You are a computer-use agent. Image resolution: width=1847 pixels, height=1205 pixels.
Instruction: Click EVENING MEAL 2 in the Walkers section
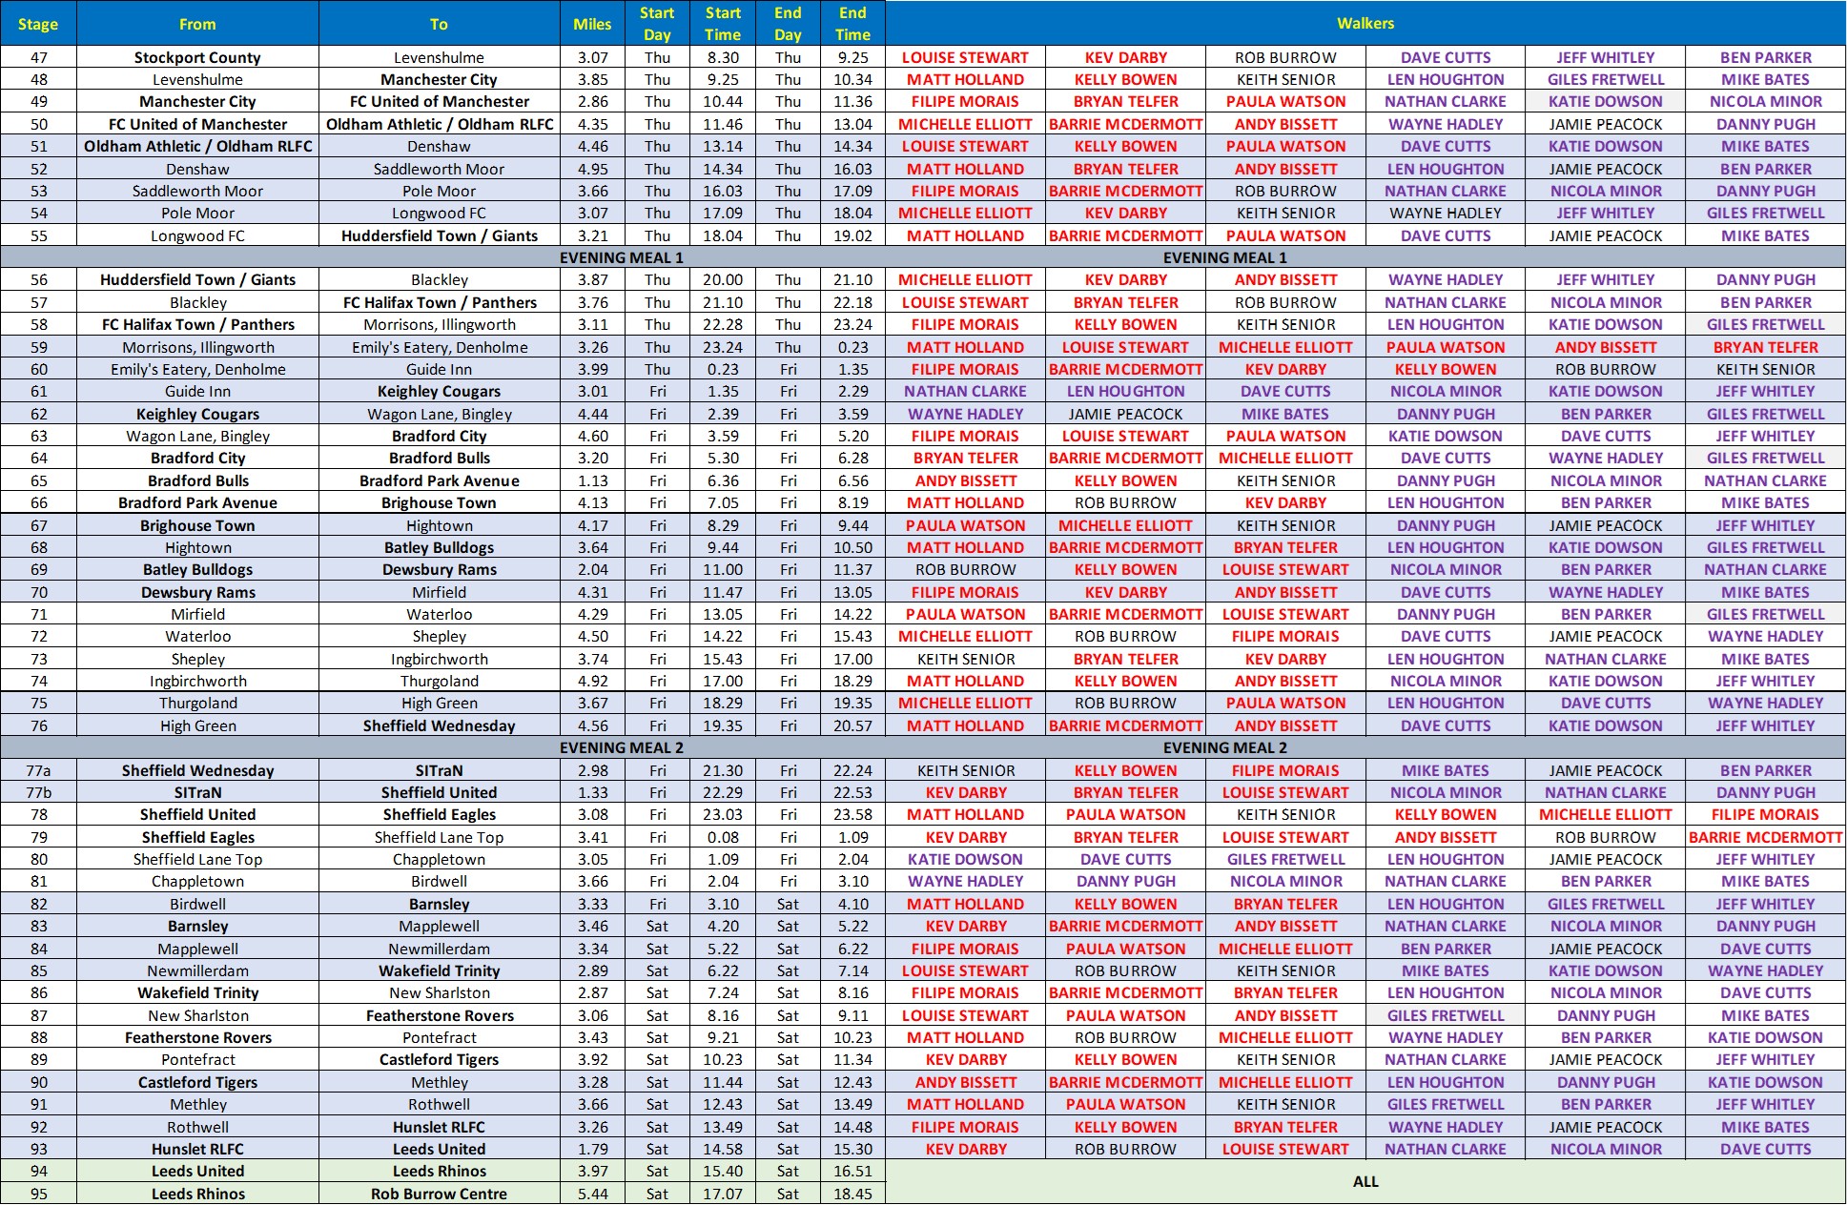(x=1224, y=747)
